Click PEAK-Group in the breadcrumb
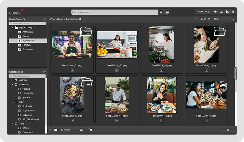The width and height of the screenshot is (244, 142). 57,19
